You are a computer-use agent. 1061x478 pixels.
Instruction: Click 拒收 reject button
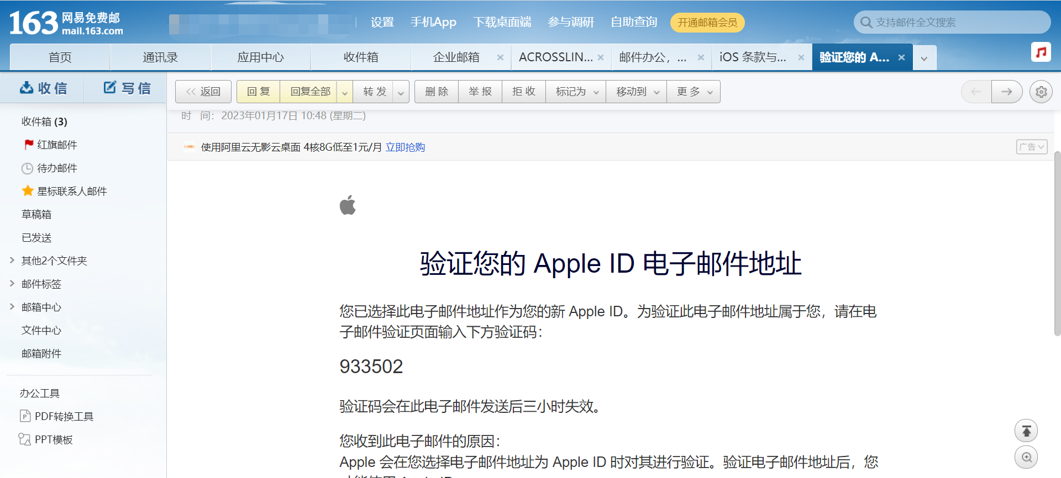[524, 92]
